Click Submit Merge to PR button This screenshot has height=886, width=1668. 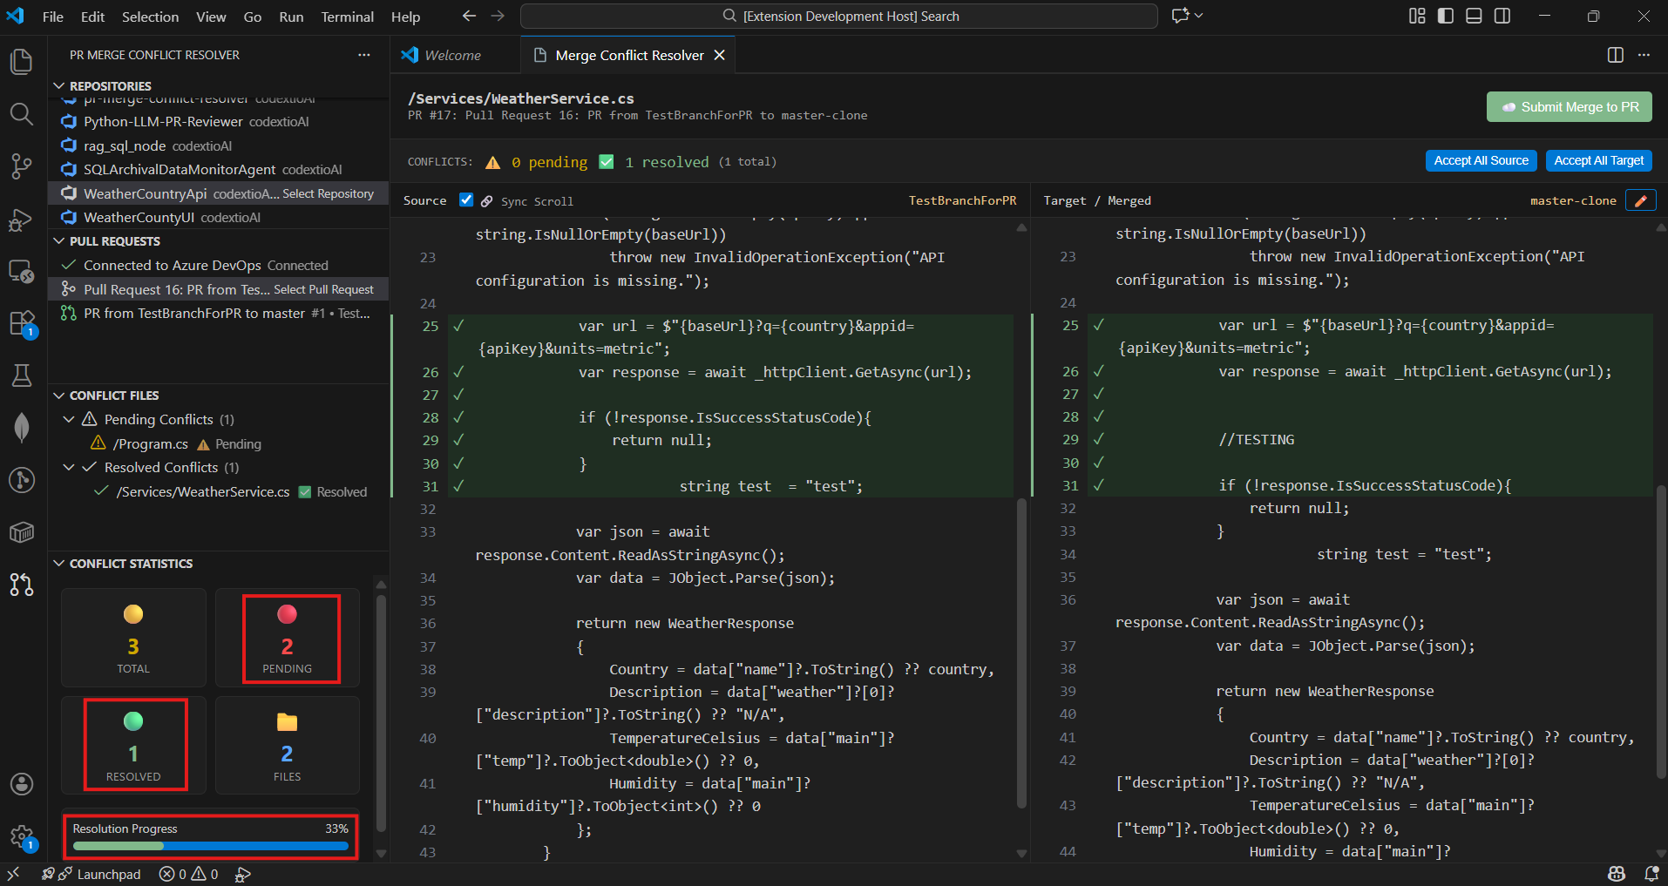click(x=1570, y=107)
